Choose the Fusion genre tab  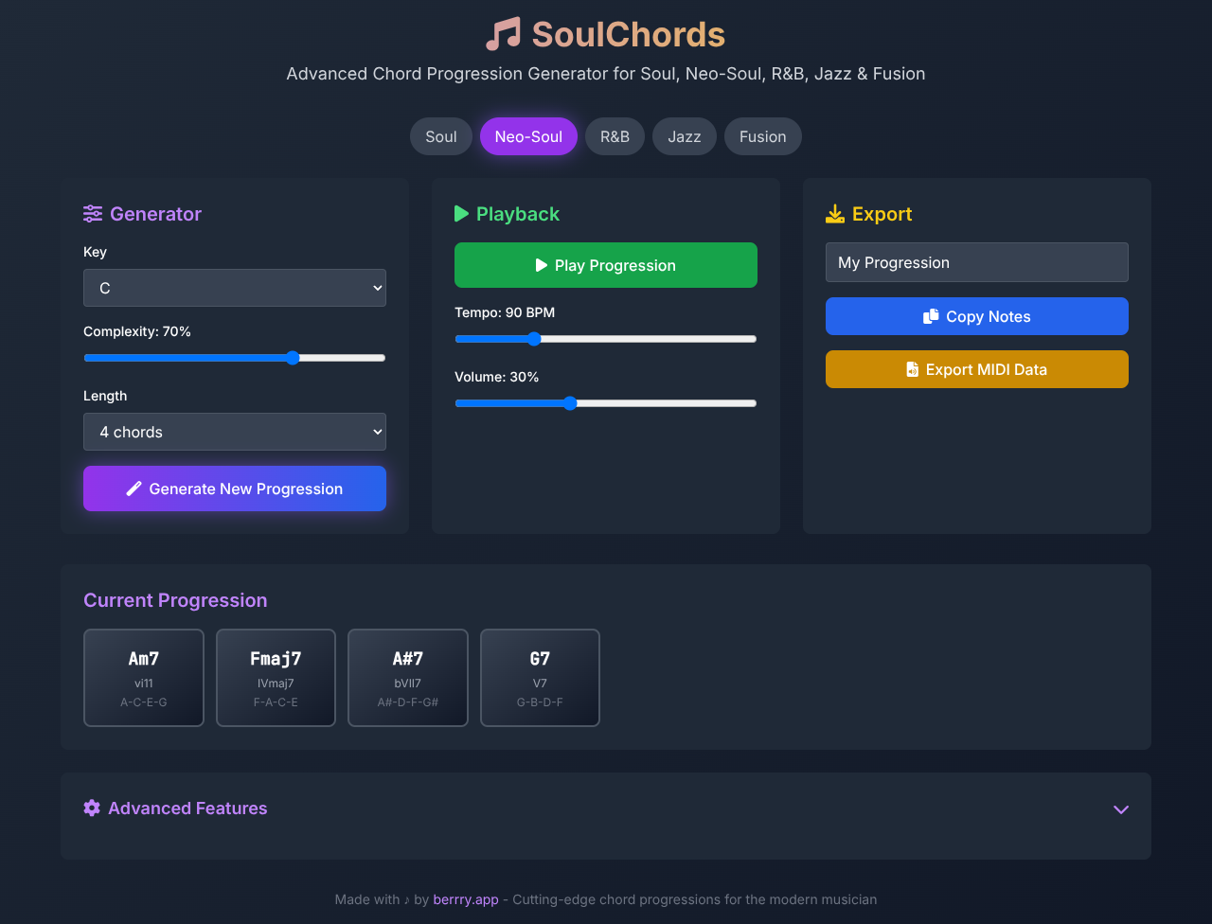click(763, 136)
